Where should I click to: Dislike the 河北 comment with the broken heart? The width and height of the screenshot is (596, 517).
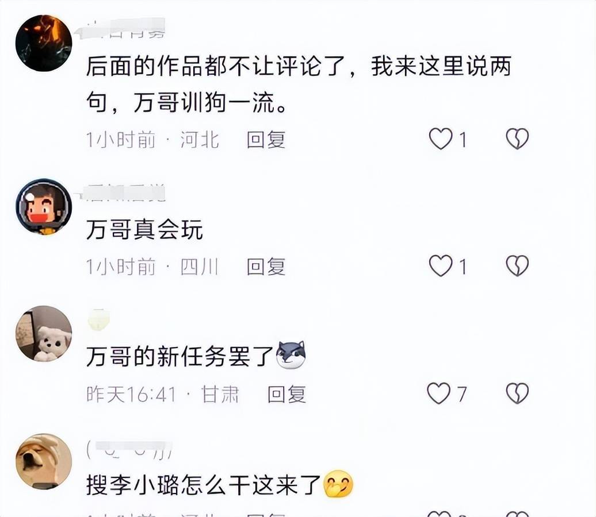pos(517,138)
